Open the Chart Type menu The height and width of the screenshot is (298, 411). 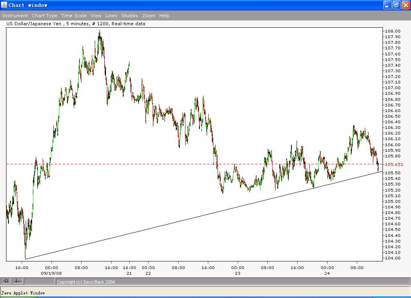pyautogui.click(x=45, y=16)
